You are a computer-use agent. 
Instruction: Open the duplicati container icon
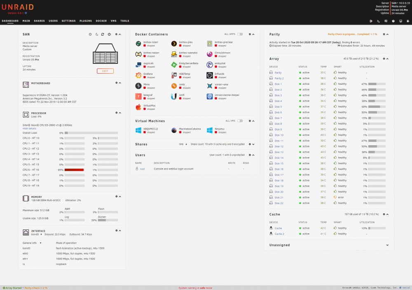point(138,65)
